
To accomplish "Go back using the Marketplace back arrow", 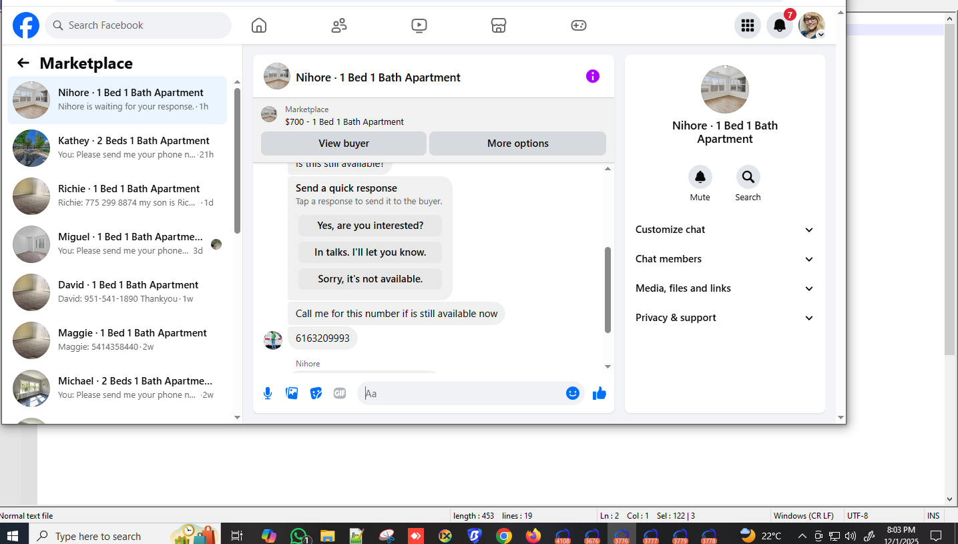I will [x=23, y=63].
